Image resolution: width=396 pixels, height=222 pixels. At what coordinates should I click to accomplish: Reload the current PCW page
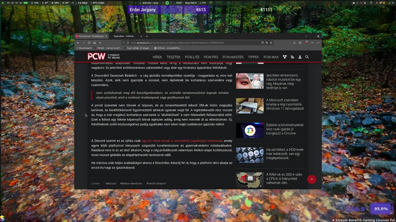89,43
